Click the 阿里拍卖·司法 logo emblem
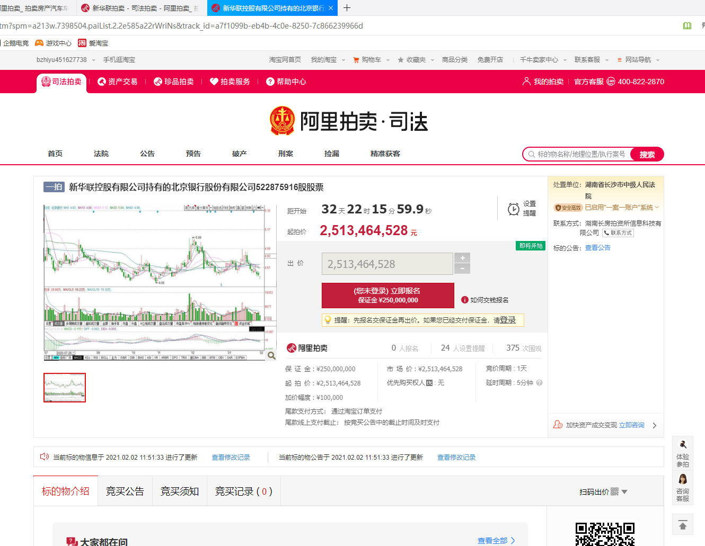The width and height of the screenshot is (705, 546). point(283,121)
